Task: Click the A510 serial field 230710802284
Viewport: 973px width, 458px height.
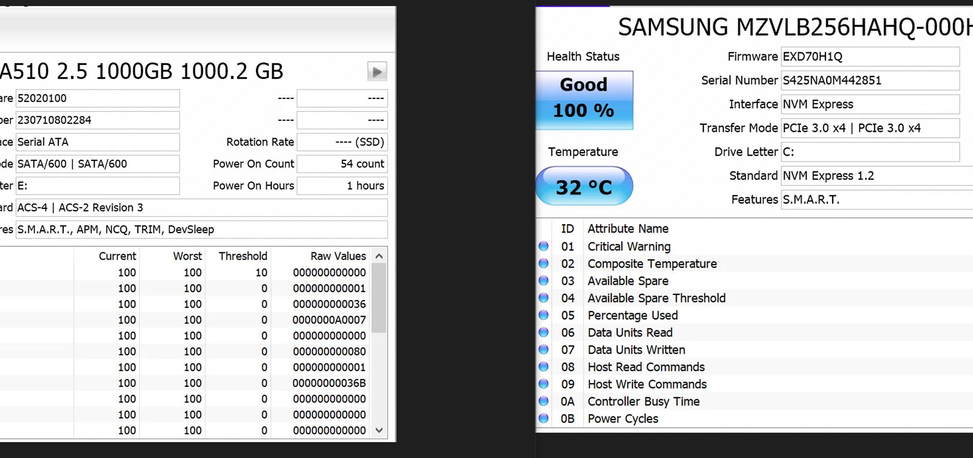Action: [97, 120]
